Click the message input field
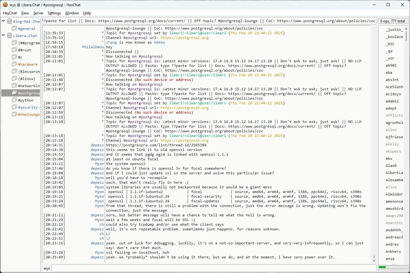This screenshot has height=273, width=410. pos(214,268)
